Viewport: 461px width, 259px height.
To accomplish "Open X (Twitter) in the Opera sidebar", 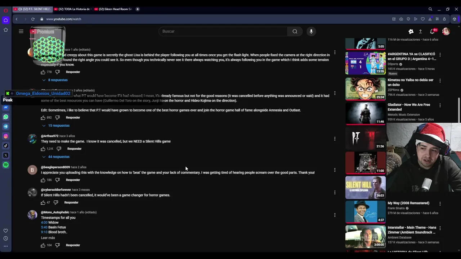I will click(x=6, y=155).
